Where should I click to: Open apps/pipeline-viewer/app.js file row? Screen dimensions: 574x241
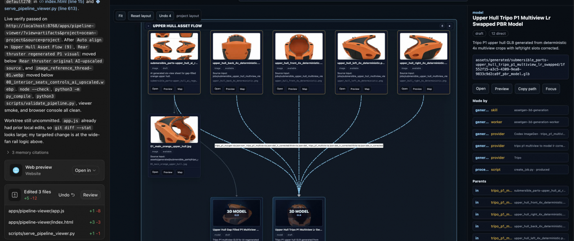coord(54,211)
